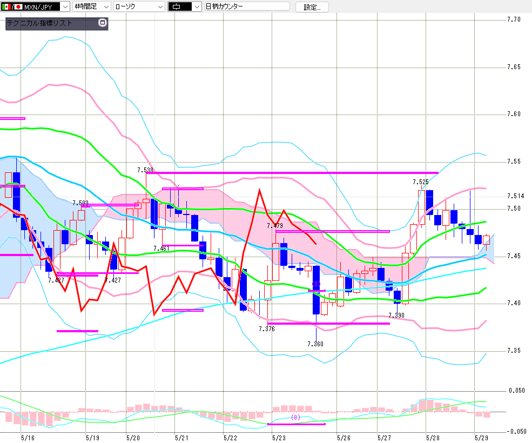This screenshot has width=532, height=443.
Task: Click the (8) counter marker in indicator pane
Action: pos(295,417)
